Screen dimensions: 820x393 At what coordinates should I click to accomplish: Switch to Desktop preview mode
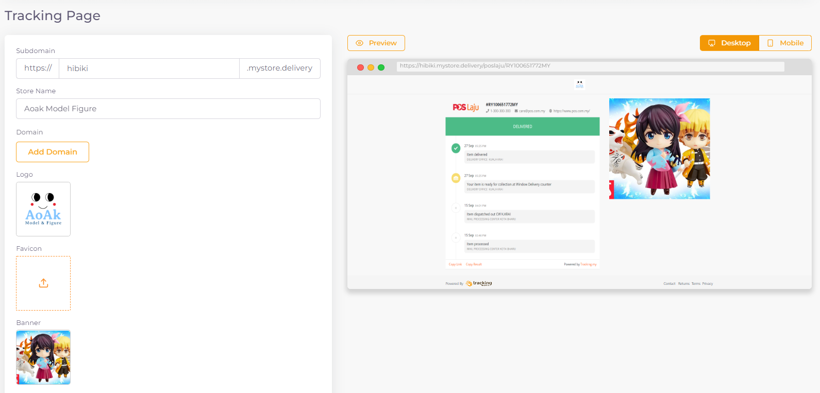pyautogui.click(x=729, y=43)
